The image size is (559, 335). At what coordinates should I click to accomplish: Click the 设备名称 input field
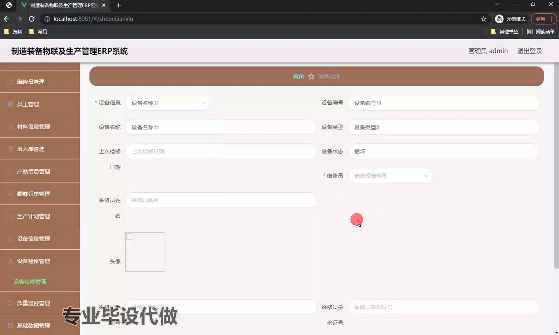click(221, 127)
